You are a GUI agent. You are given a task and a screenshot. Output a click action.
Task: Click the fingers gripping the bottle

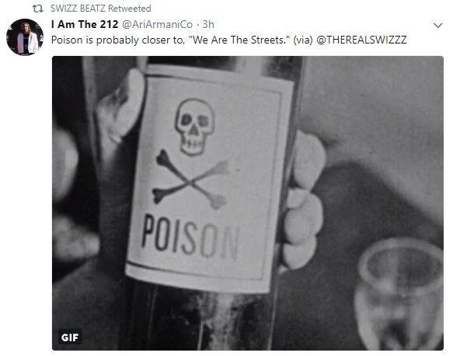coord(303,200)
